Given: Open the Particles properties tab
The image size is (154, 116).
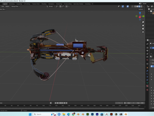Looking at the screenshot, I should [147, 74].
